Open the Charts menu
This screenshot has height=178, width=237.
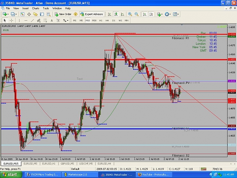click(x=36, y=8)
